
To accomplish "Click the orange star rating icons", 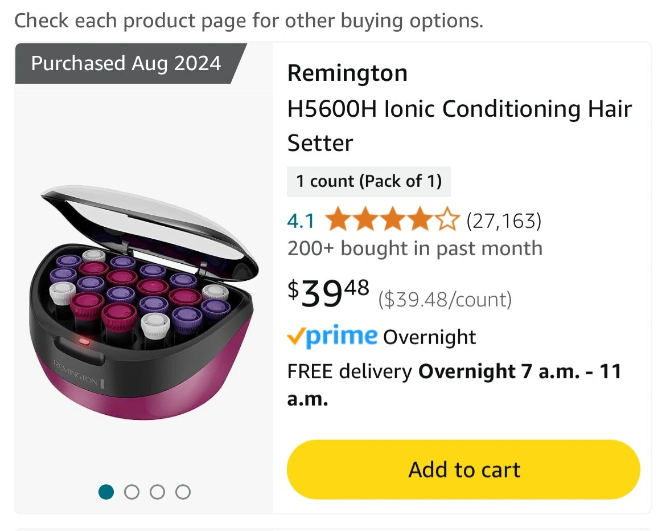I will [392, 220].
